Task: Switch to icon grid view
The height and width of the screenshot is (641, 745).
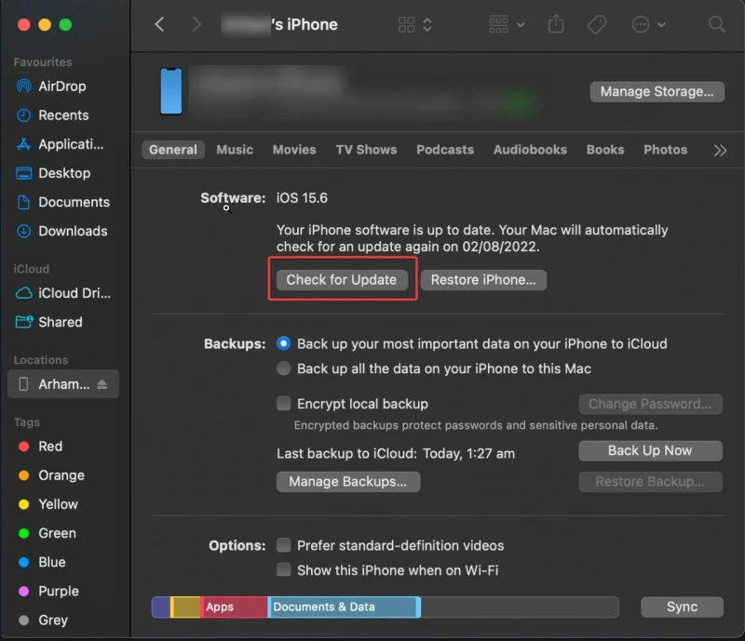Action: [x=406, y=25]
